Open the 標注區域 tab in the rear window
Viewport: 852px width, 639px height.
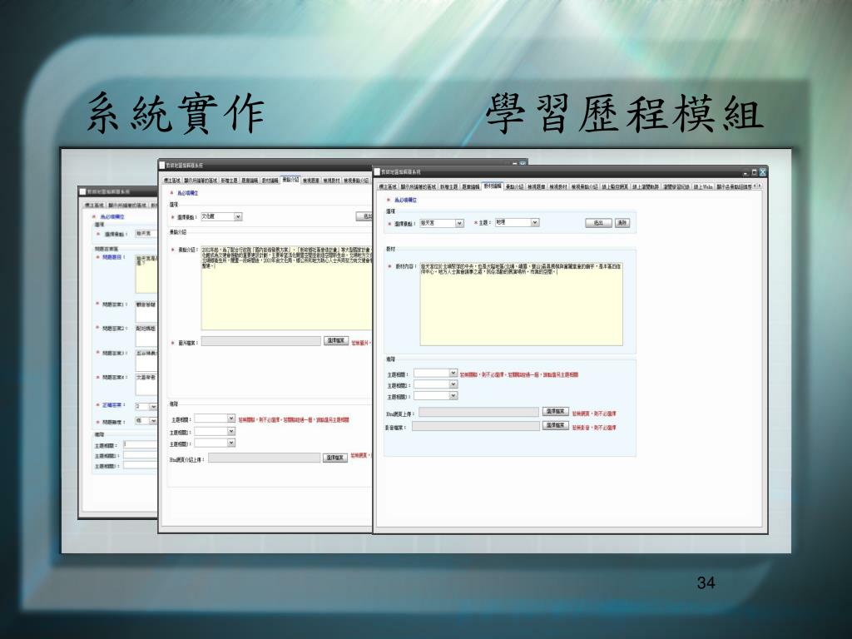point(95,206)
